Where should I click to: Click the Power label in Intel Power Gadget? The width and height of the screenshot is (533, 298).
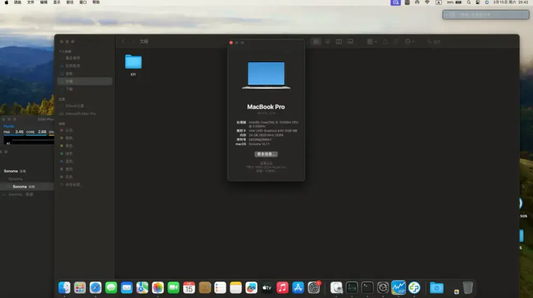[x=9, y=126]
